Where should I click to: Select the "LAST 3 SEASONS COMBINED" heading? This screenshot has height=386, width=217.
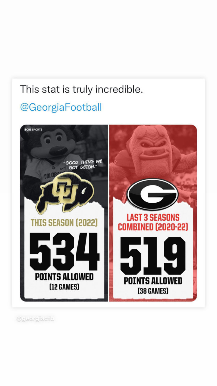click(x=153, y=222)
